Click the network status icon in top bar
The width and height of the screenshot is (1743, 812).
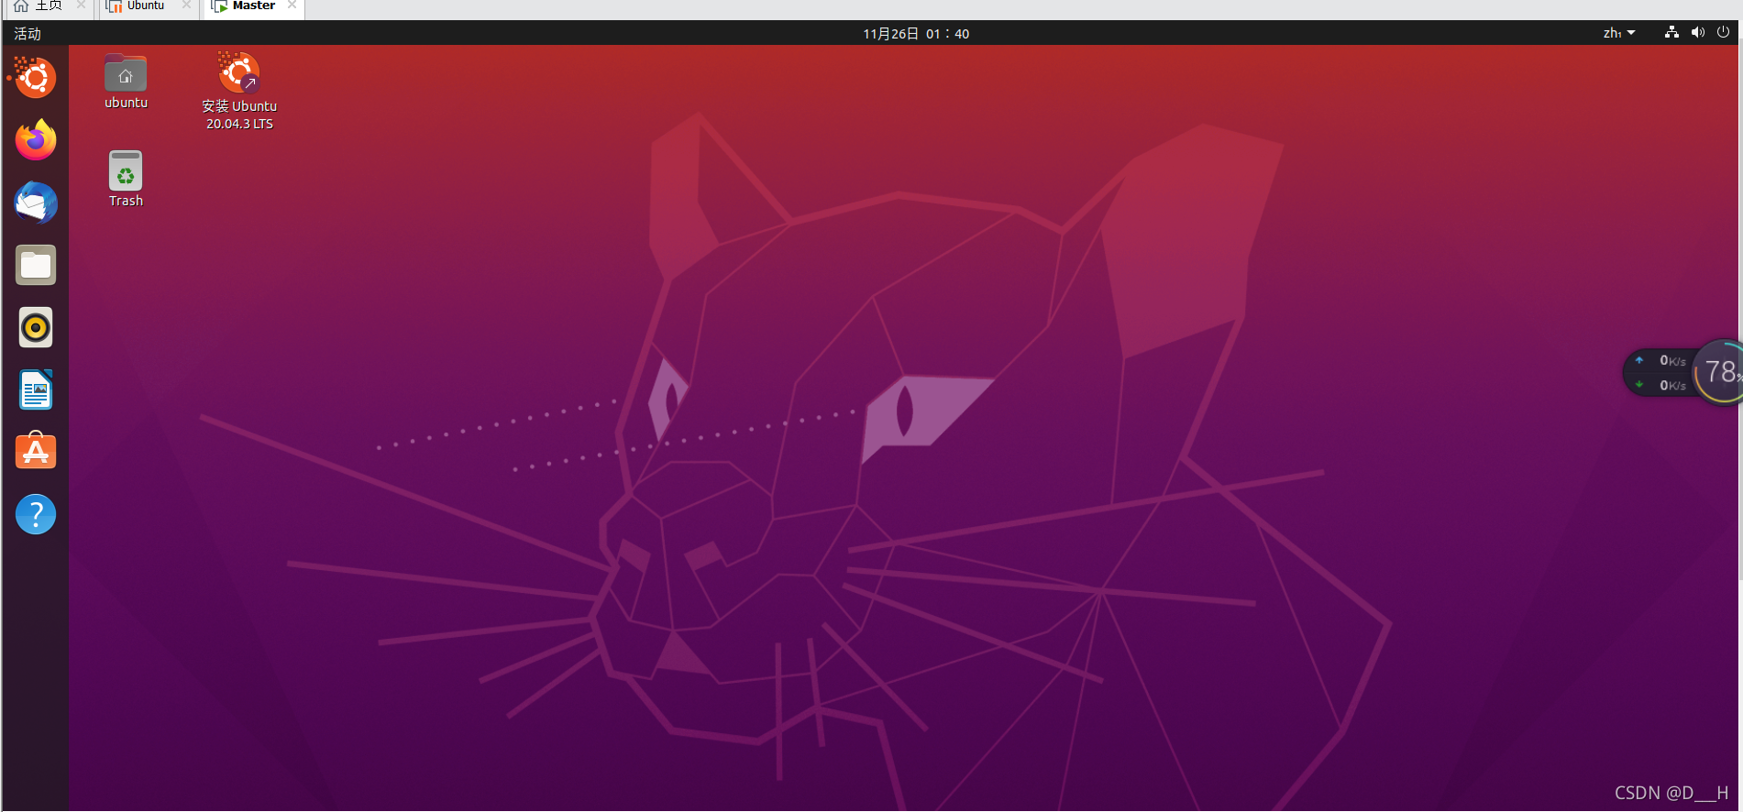tap(1671, 32)
